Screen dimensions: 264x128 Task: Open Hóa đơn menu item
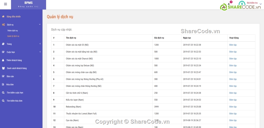10,85
